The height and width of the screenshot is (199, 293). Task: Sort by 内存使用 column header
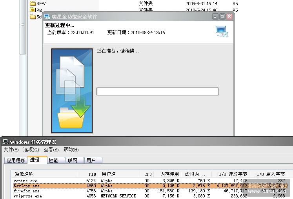pos(167,174)
